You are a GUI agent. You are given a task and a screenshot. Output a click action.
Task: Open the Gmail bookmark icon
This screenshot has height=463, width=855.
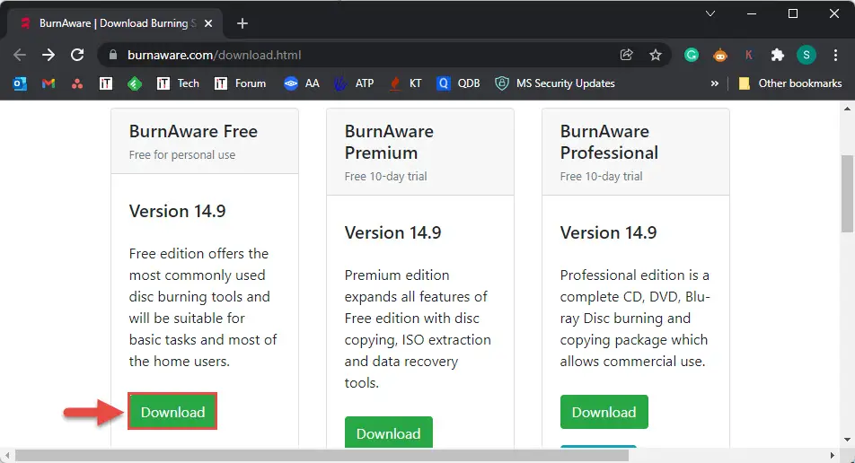(x=48, y=83)
